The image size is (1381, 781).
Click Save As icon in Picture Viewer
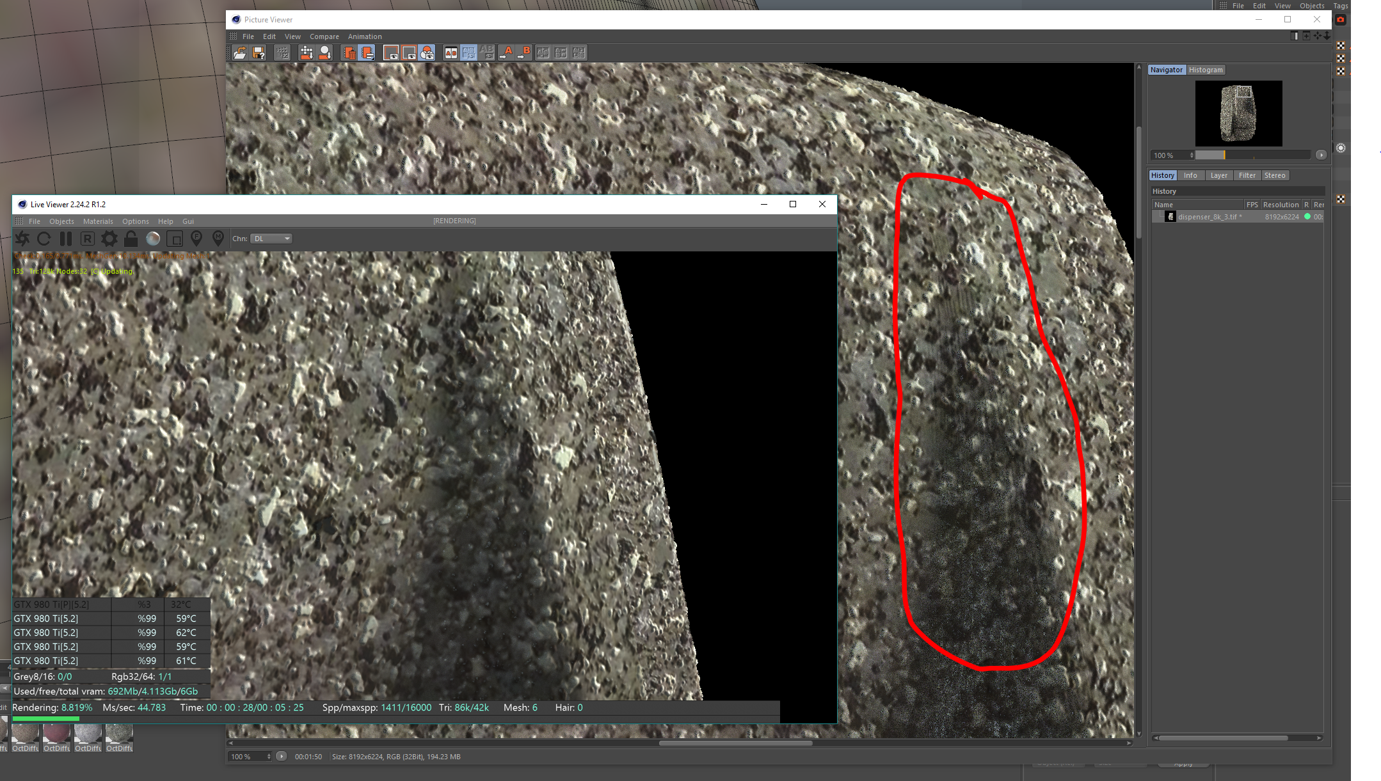click(259, 53)
